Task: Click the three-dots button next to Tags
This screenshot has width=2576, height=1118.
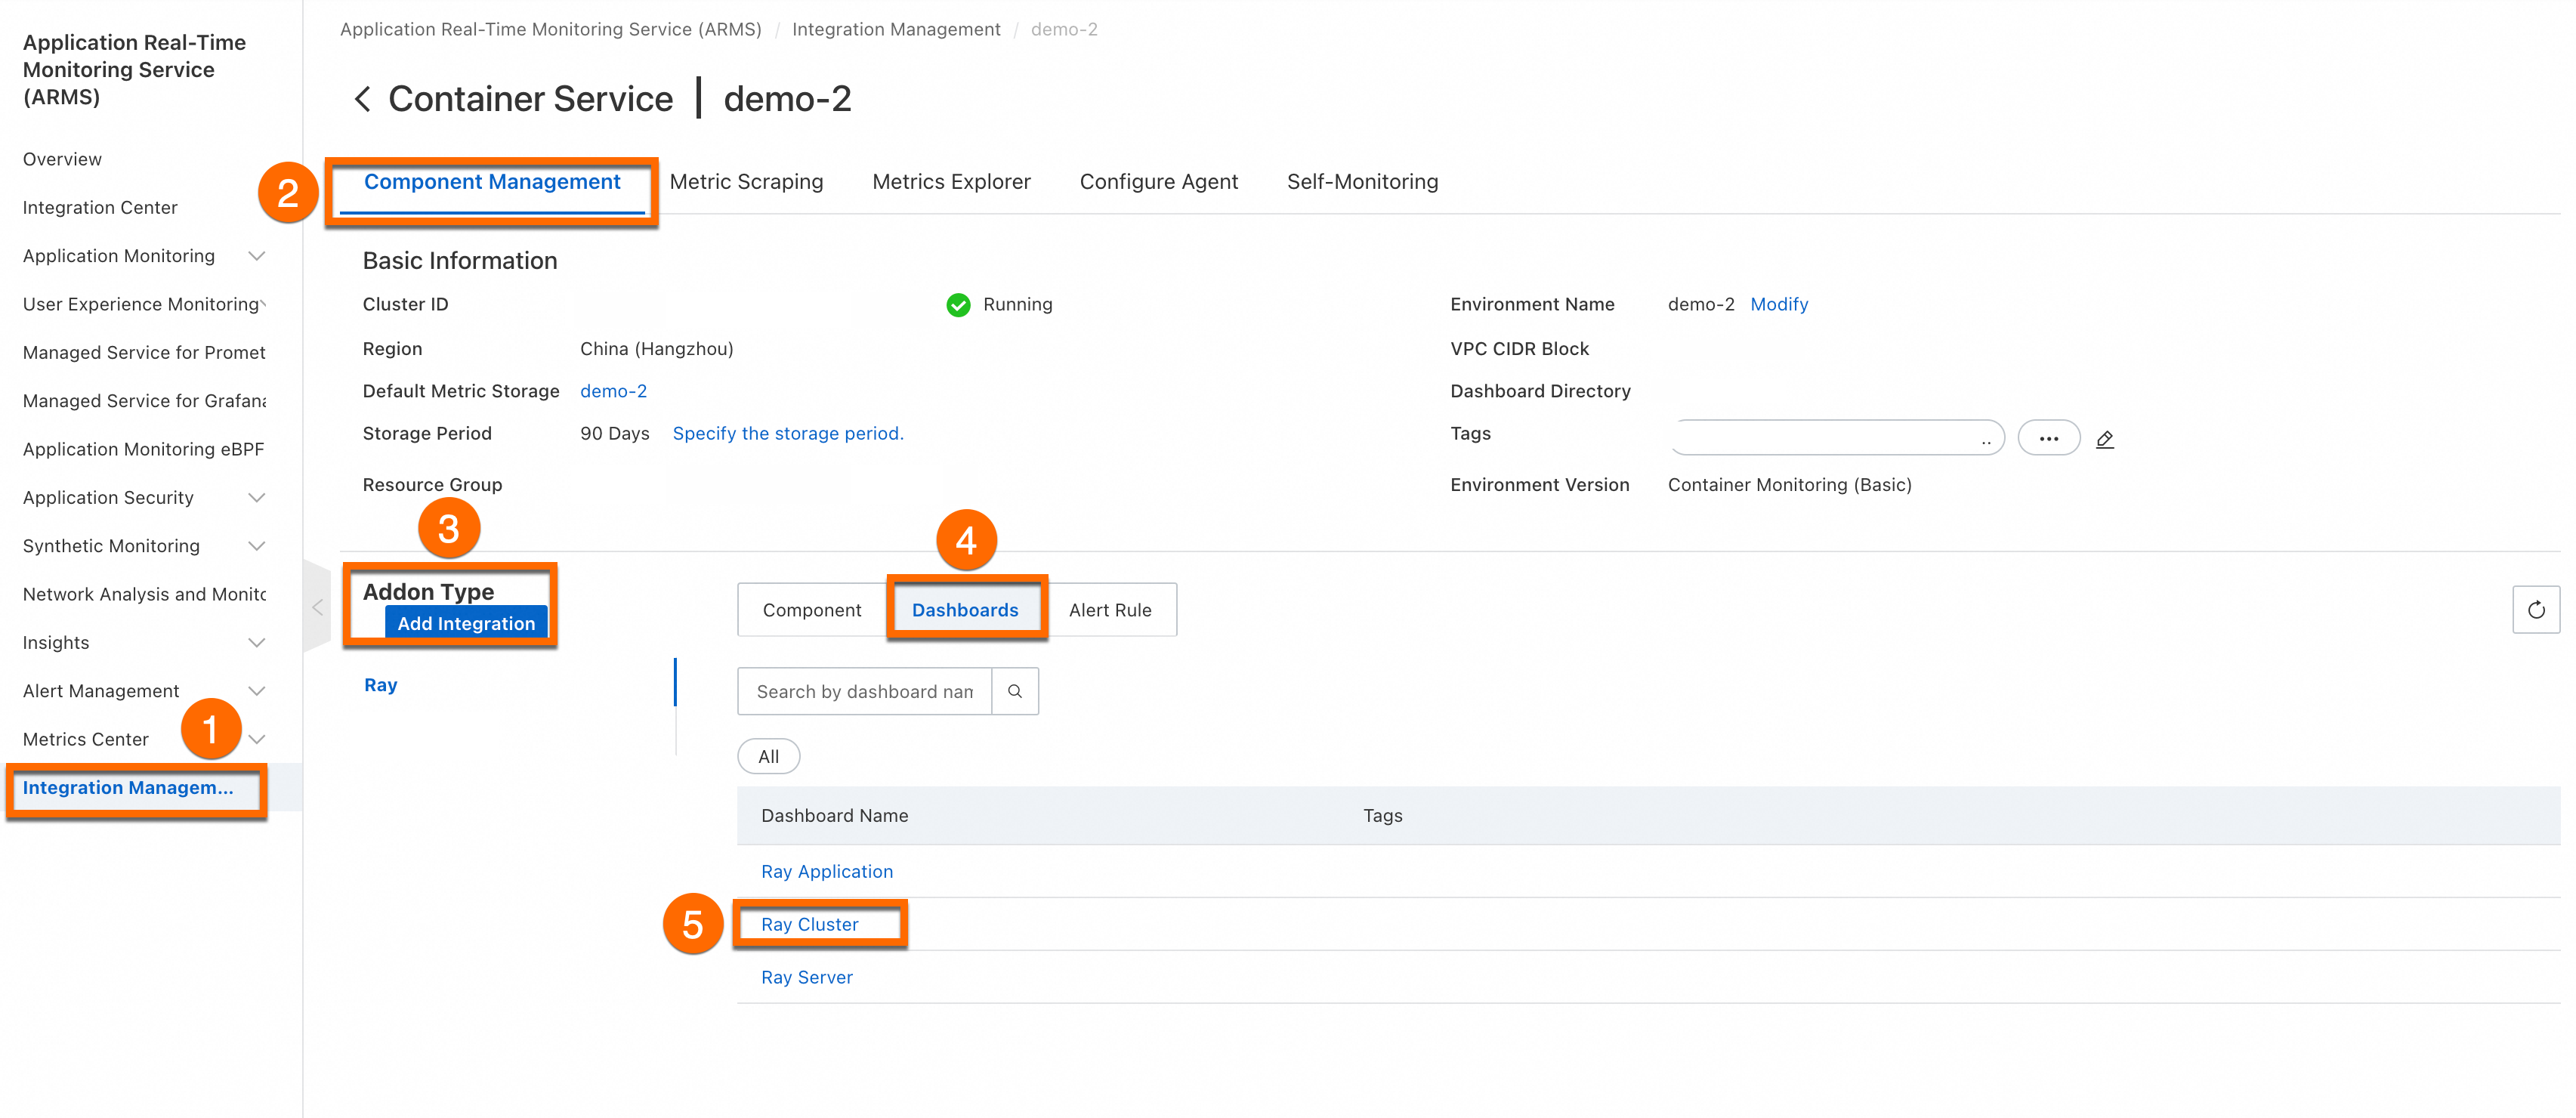Action: [2048, 438]
